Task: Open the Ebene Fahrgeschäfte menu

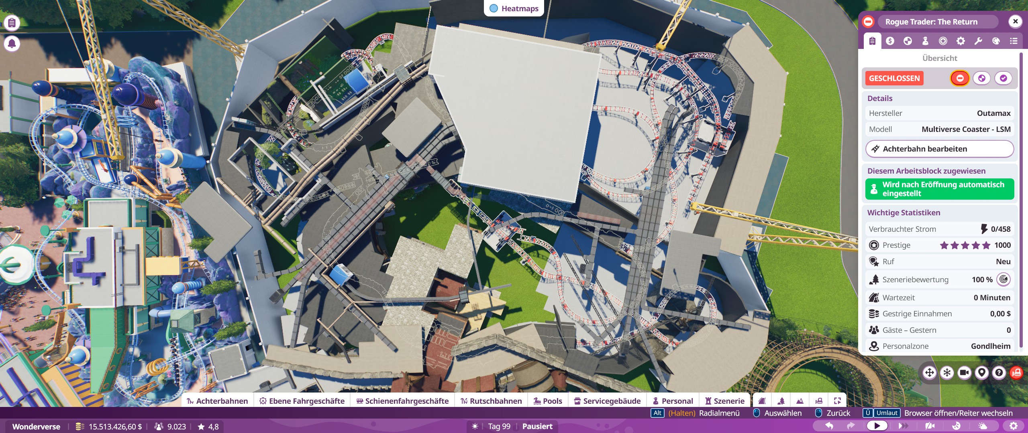Action: click(302, 401)
